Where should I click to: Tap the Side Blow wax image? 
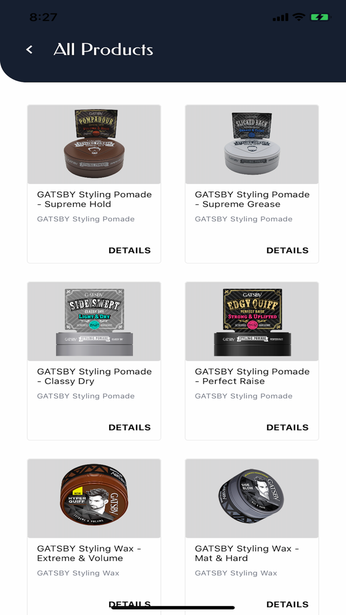tap(252, 498)
